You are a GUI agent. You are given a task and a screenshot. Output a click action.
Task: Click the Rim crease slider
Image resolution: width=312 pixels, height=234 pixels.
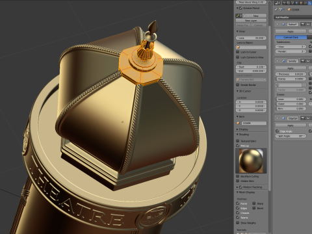(291, 109)
